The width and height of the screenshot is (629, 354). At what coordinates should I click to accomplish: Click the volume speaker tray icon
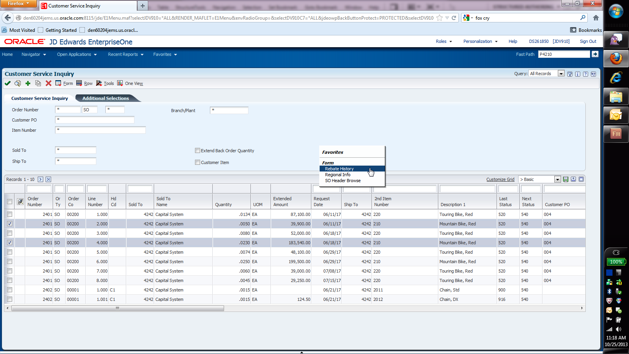point(619,329)
